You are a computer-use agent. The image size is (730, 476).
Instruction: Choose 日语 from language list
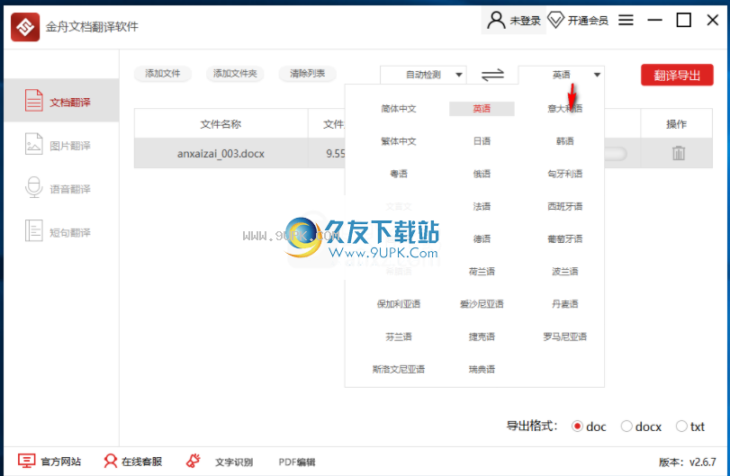point(482,141)
